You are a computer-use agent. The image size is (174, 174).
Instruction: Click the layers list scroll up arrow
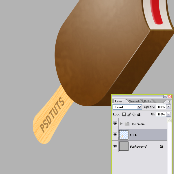[x=169, y=121]
